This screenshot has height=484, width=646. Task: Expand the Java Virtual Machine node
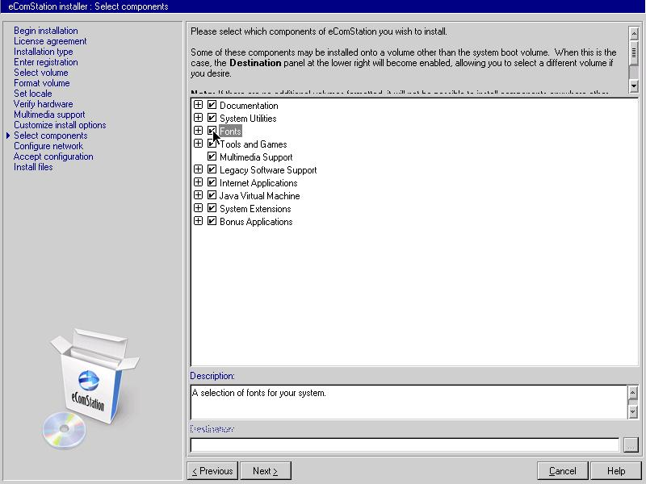tap(198, 194)
